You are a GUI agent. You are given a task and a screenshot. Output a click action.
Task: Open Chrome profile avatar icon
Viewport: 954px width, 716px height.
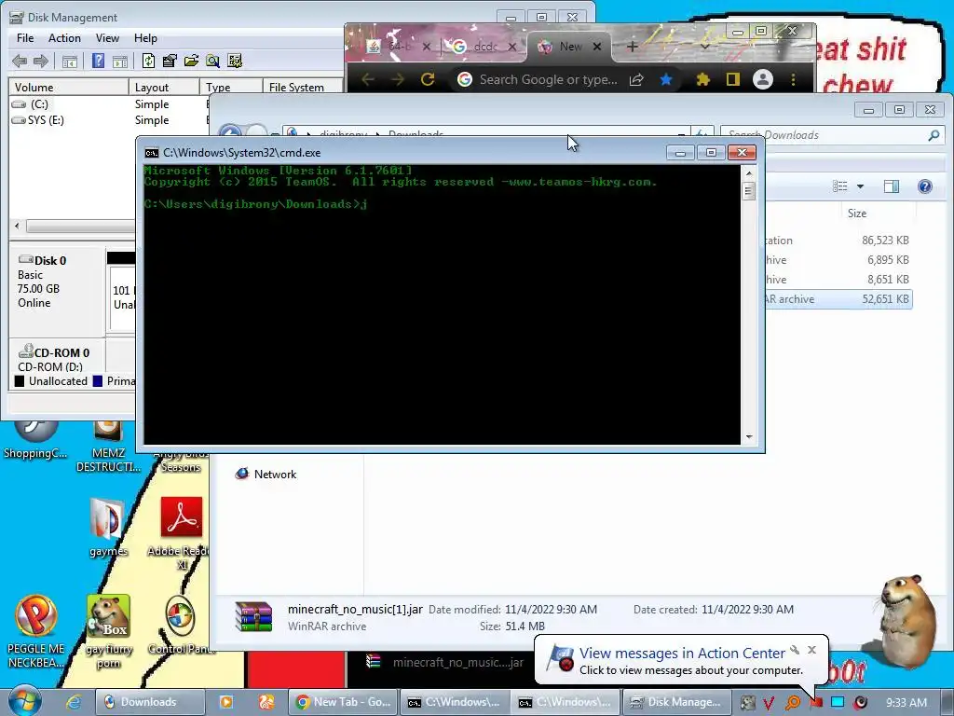(x=762, y=79)
